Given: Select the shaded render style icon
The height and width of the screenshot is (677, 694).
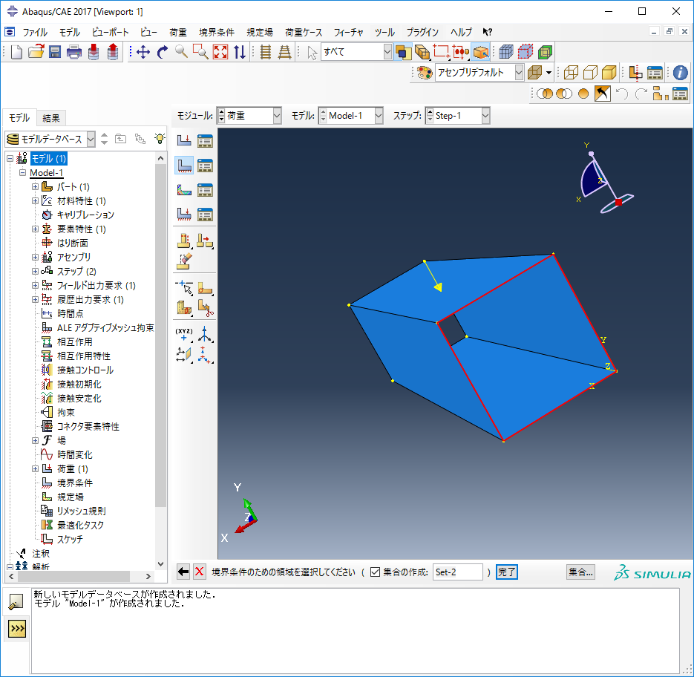Looking at the screenshot, I should pyautogui.click(x=609, y=73).
